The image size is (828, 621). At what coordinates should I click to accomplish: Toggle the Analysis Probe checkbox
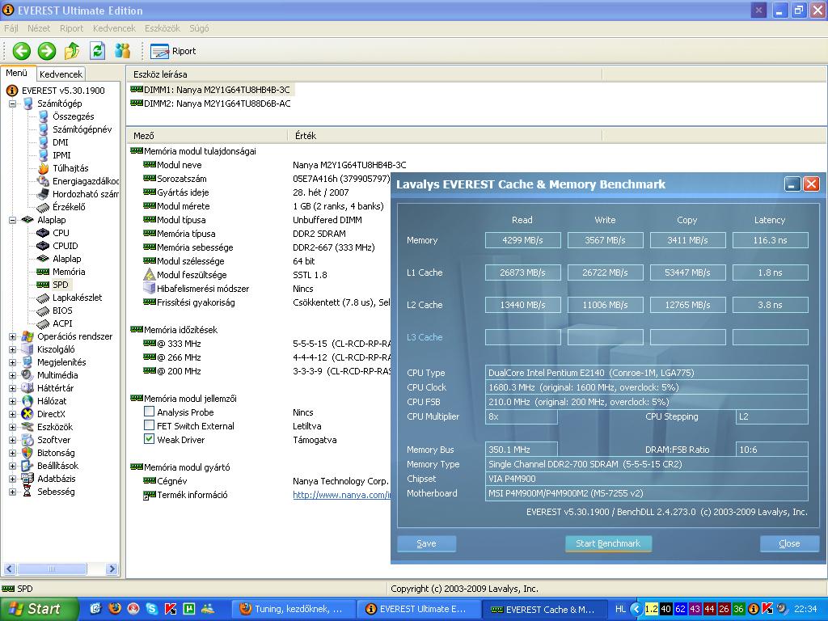[x=149, y=412]
